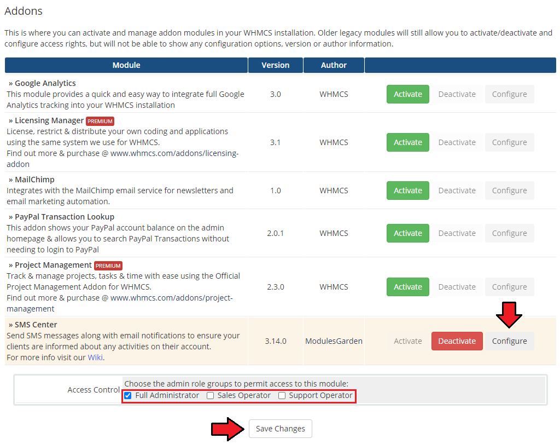Click Configure in Google Analytics row

coord(509,94)
